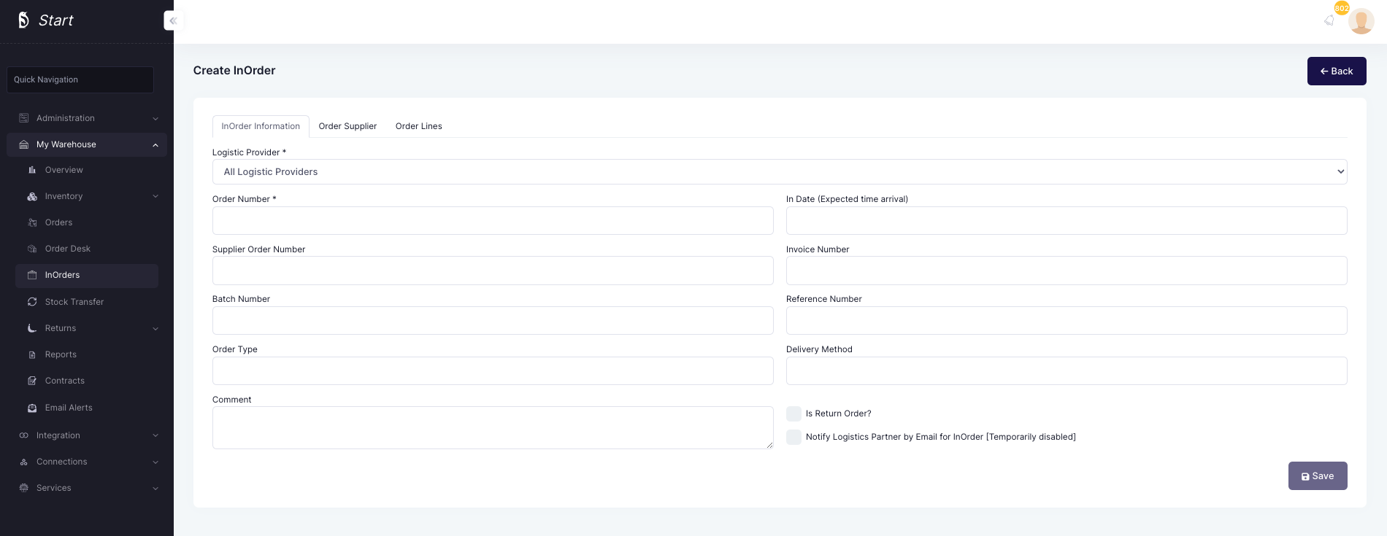Click the Stock Transfer arrows icon

[x=32, y=302]
